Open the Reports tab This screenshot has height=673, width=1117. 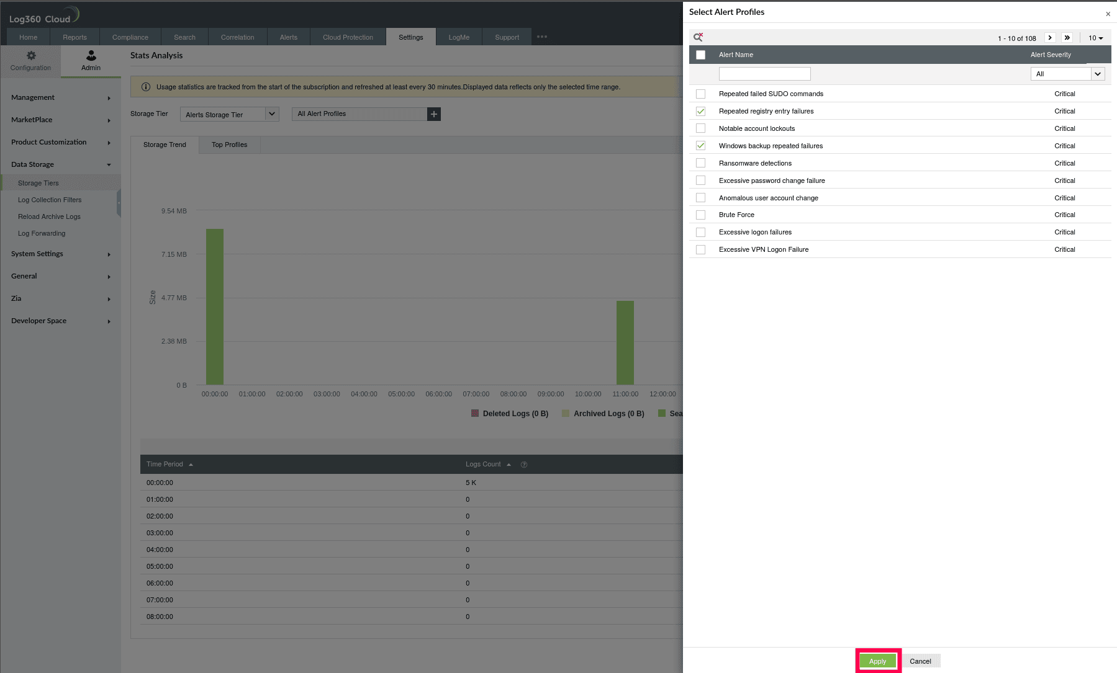click(x=75, y=37)
